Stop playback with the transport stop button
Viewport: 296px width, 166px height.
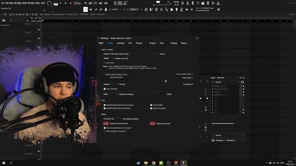(66, 3)
